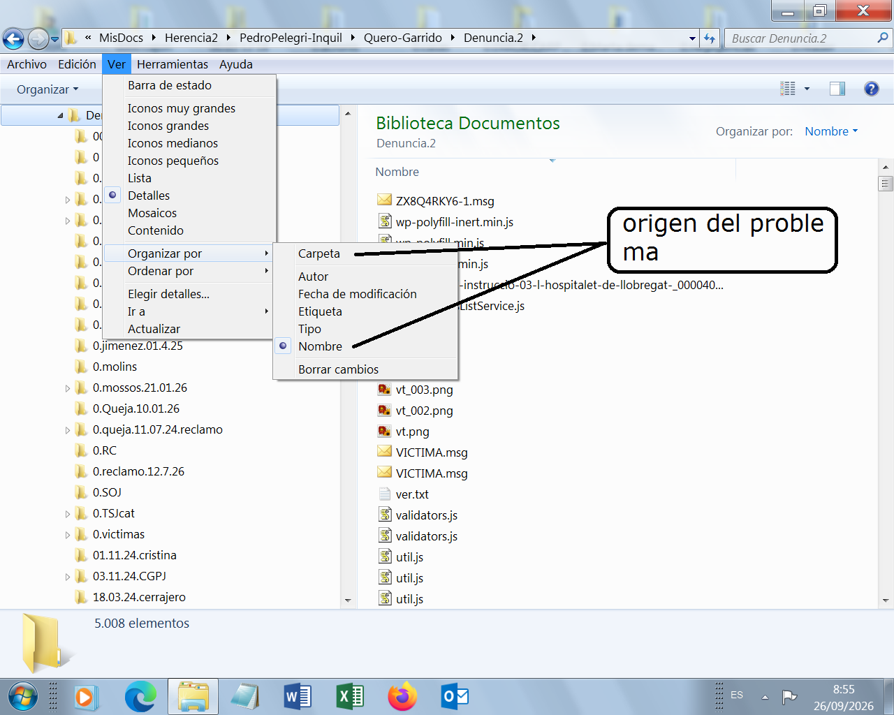Open the Organizar por Nombre dropdown
This screenshot has width=894, height=715.
[x=831, y=131]
